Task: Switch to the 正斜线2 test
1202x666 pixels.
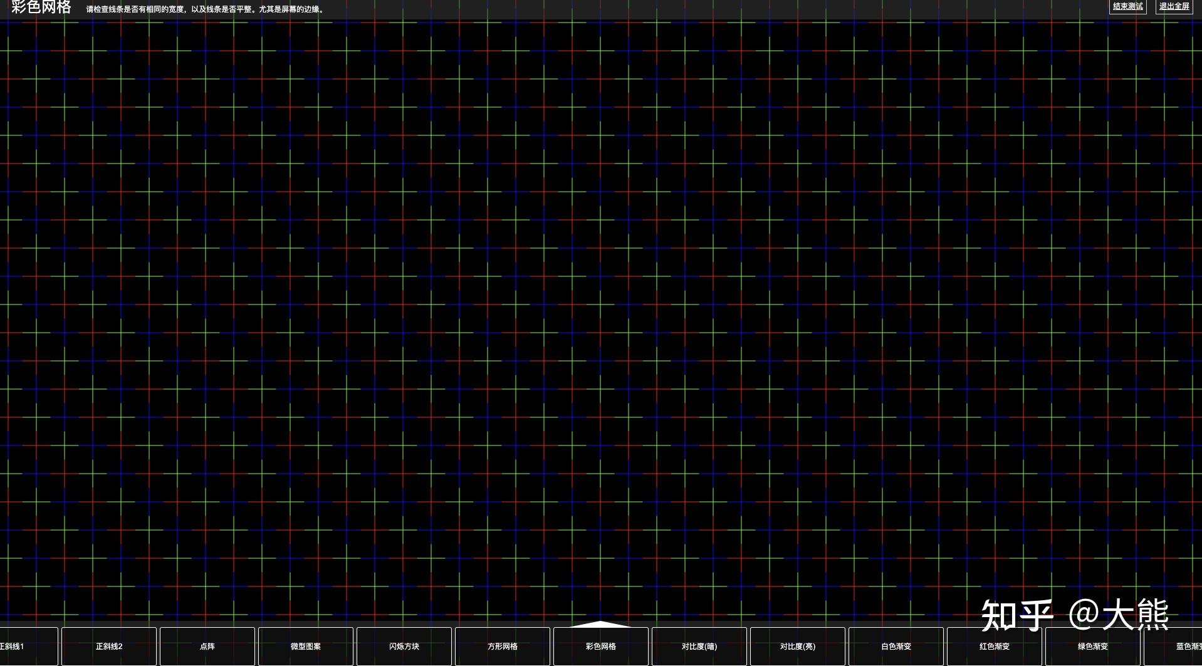Action: (x=109, y=647)
